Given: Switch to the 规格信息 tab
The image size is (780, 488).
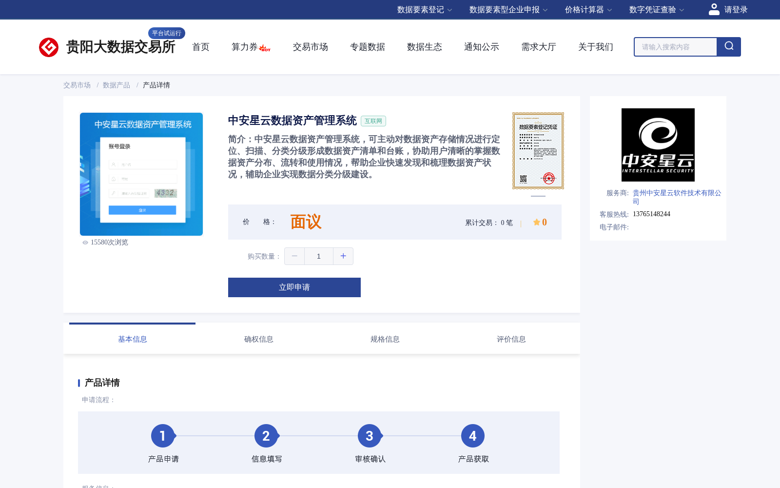Looking at the screenshot, I should 385,339.
